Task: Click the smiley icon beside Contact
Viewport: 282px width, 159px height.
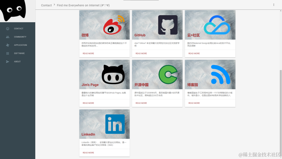Action: pos(8,29)
